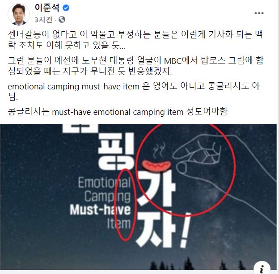Screen dimensions: 279x274
Task: Click the "3시간" post timestamp
Action: click(x=43, y=20)
